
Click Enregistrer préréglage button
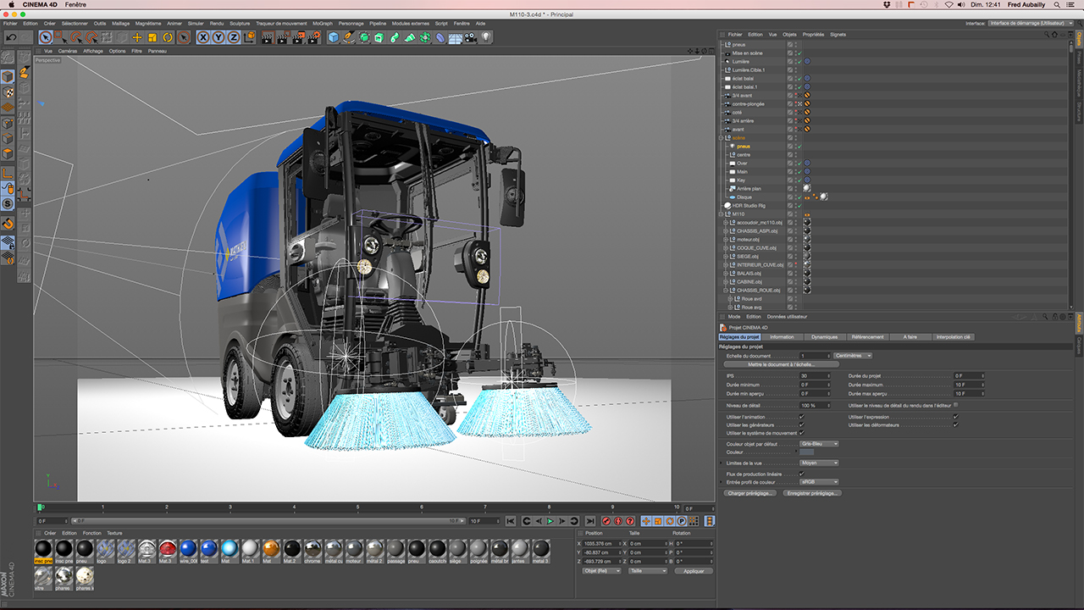click(812, 492)
